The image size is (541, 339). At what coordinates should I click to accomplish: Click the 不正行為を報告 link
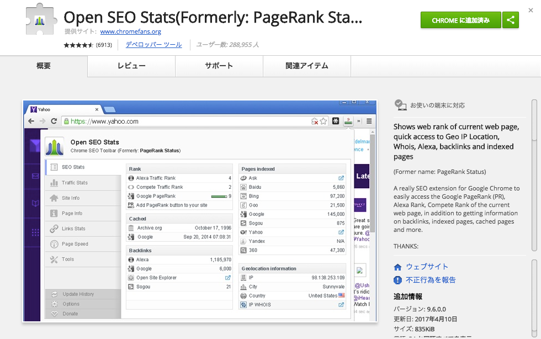(431, 280)
